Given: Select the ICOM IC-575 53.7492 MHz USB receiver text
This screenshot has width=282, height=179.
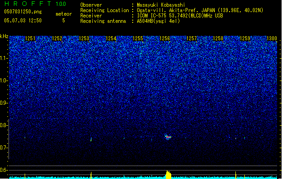Looking at the screenshot, I should pyautogui.click(x=180, y=16).
